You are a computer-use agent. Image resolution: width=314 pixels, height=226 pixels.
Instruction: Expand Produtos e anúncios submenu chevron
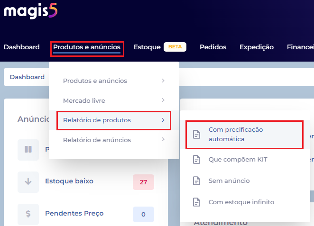(163, 81)
